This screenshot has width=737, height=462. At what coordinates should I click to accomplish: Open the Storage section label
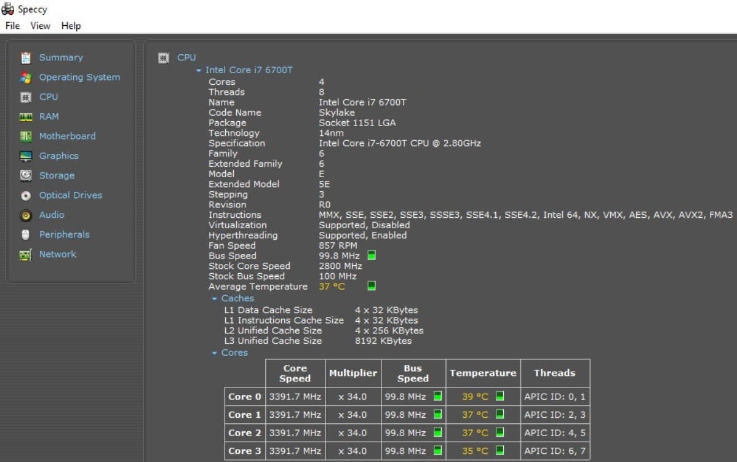point(57,176)
